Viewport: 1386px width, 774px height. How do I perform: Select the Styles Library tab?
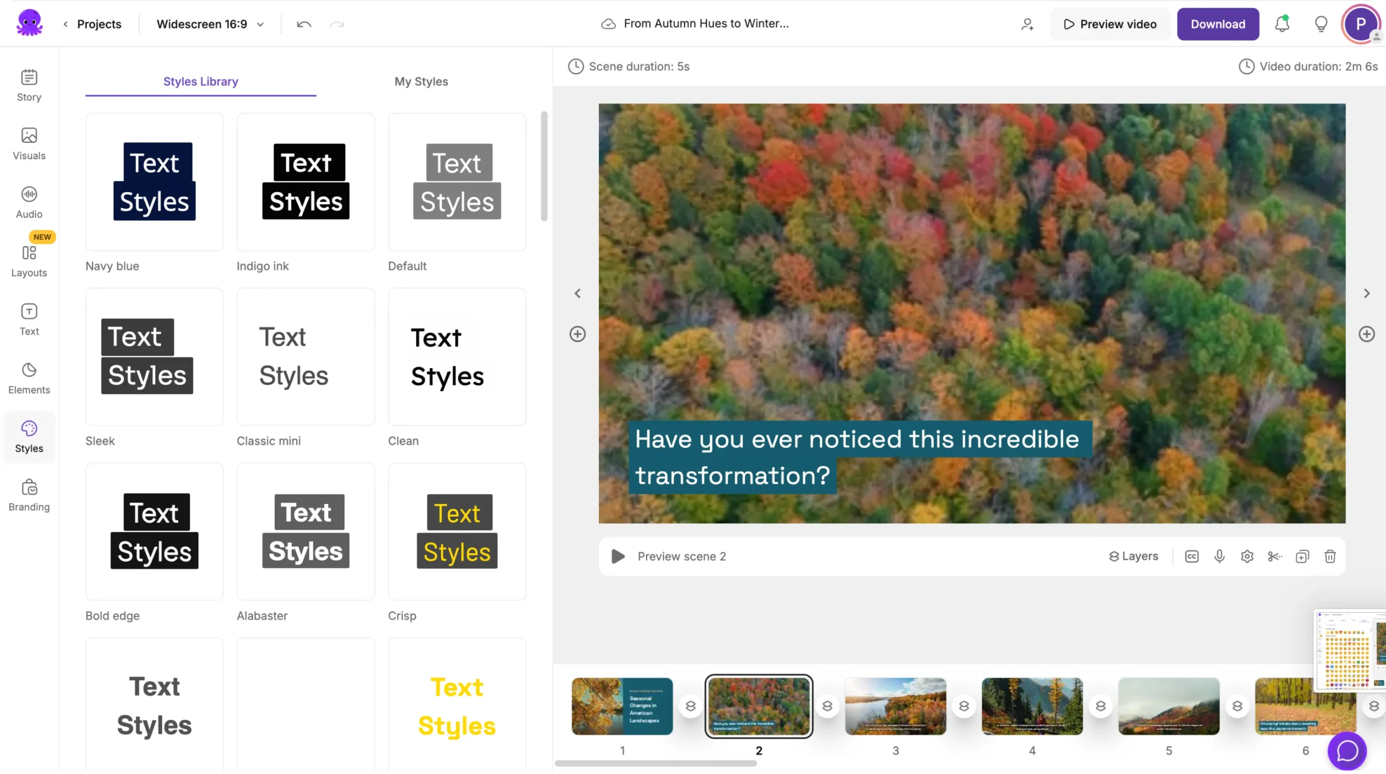click(x=200, y=82)
